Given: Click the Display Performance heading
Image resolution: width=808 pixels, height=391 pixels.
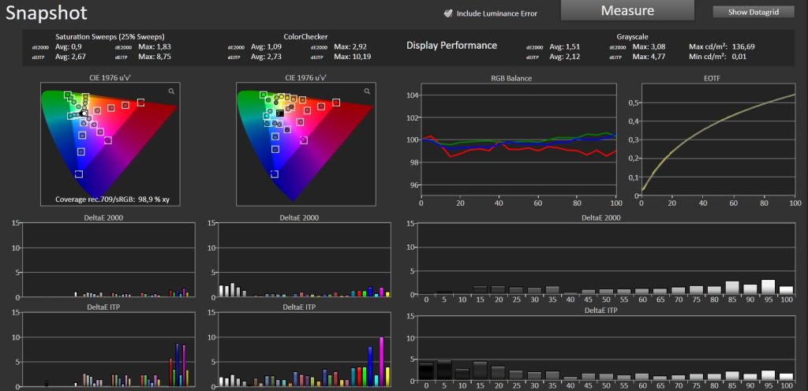Looking at the screenshot, I should point(451,45).
